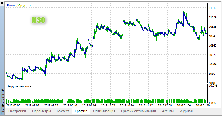Open the Журнал tab
Viewport: 222px width, 116px height.
click(x=186, y=111)
